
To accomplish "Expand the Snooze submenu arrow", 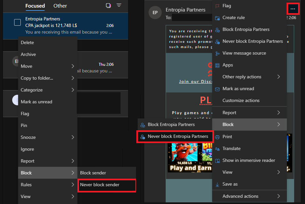I will coord(73,137).
